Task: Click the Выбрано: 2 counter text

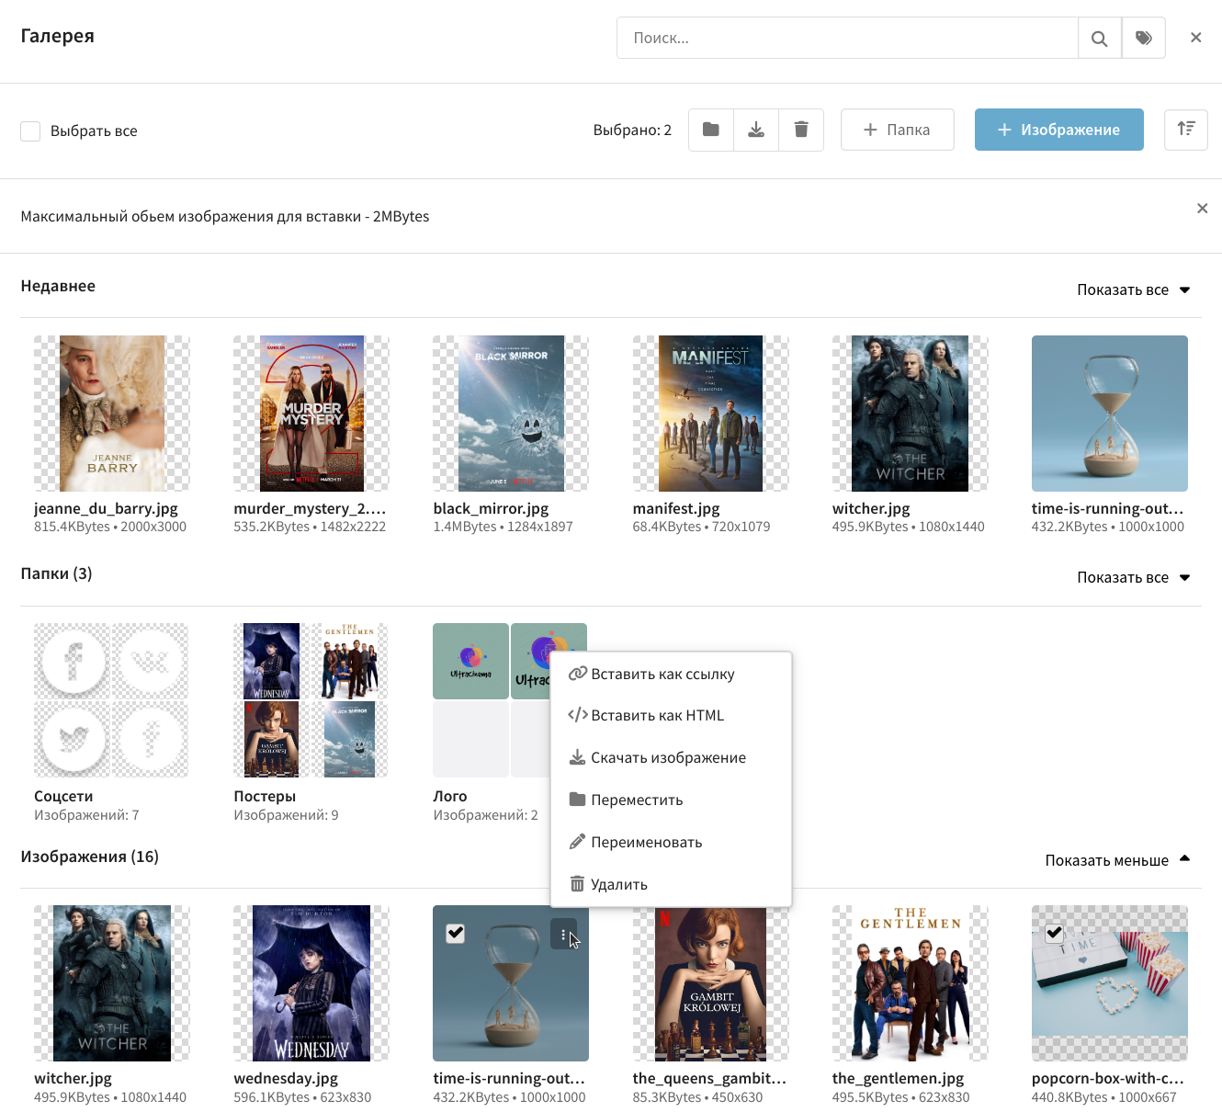Action: pyautogui.click(x=632, y=130)
